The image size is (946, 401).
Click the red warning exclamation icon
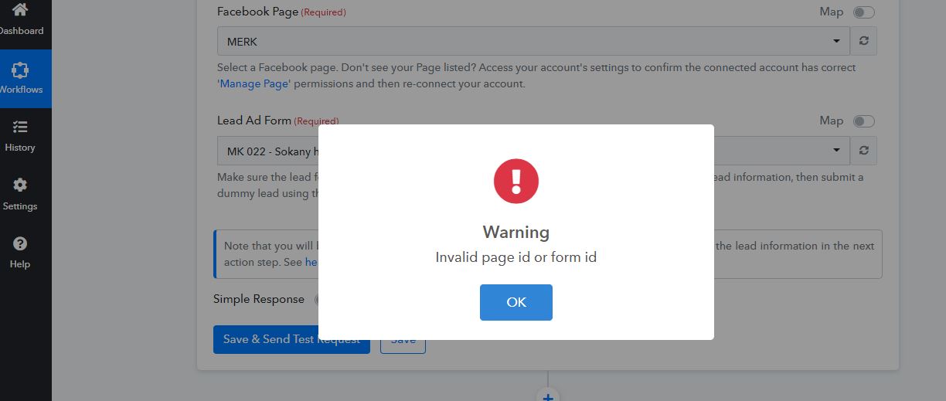click(516, 182)
